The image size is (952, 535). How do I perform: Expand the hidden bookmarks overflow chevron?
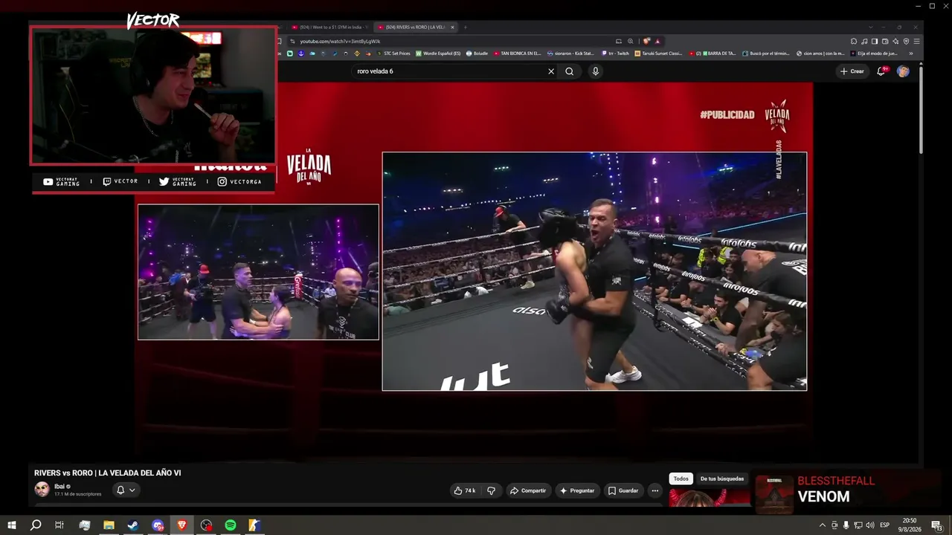(911, 53)
